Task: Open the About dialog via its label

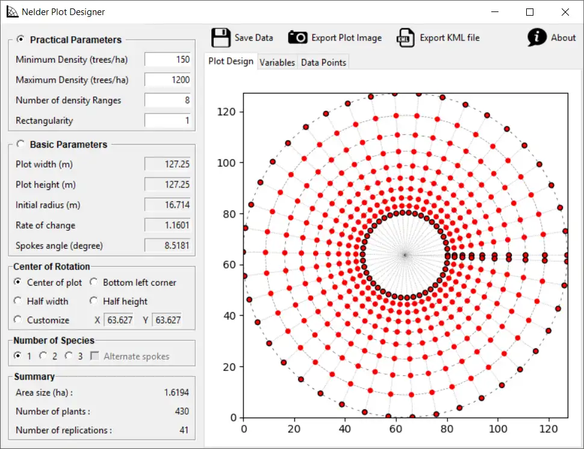Action: click(563, 37)
